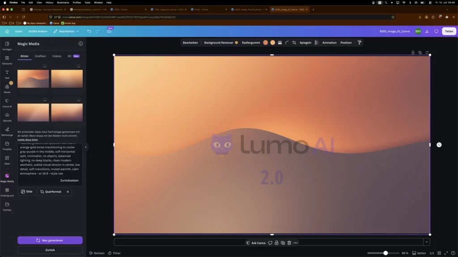Open the Vorlagen templates panel

pyautogui.click(x=7, y=46)
